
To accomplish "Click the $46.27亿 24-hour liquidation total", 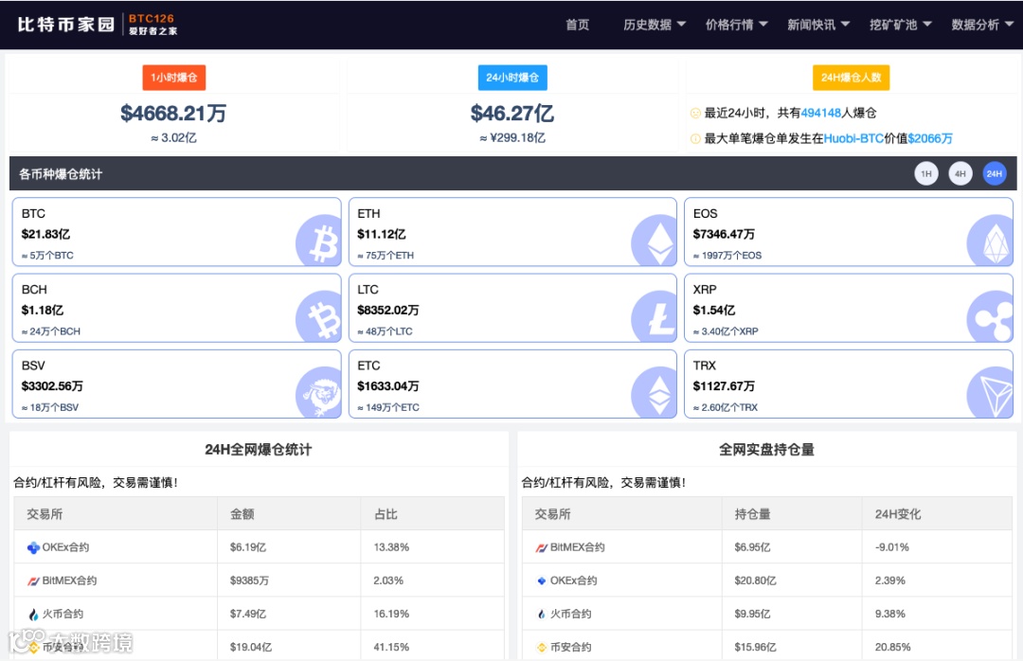I will tap(512, 114).
